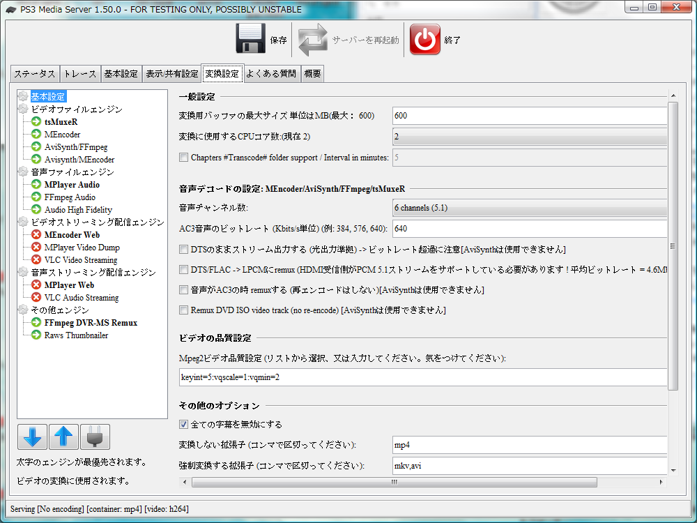Click green icon beside MPlayer Audio
Image resolution: width=697 pixels, height=523 pixels.
coord(36,184)
